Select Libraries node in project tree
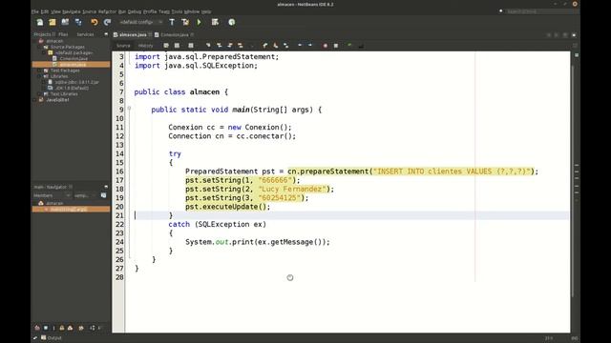Viewport: 611px width, 343px height. 59,76
